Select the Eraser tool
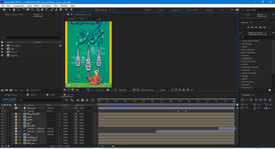 pyautogui.click(x=61, y=10)
